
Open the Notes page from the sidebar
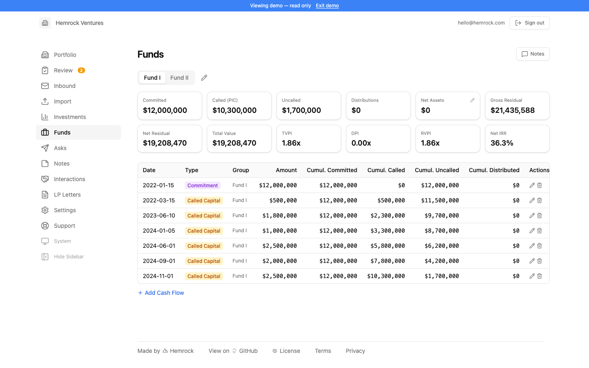[x=79, y=164]
